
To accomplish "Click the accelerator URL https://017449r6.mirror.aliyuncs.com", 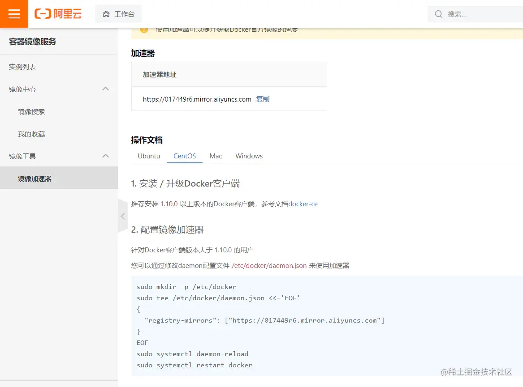I will (197, 99).
